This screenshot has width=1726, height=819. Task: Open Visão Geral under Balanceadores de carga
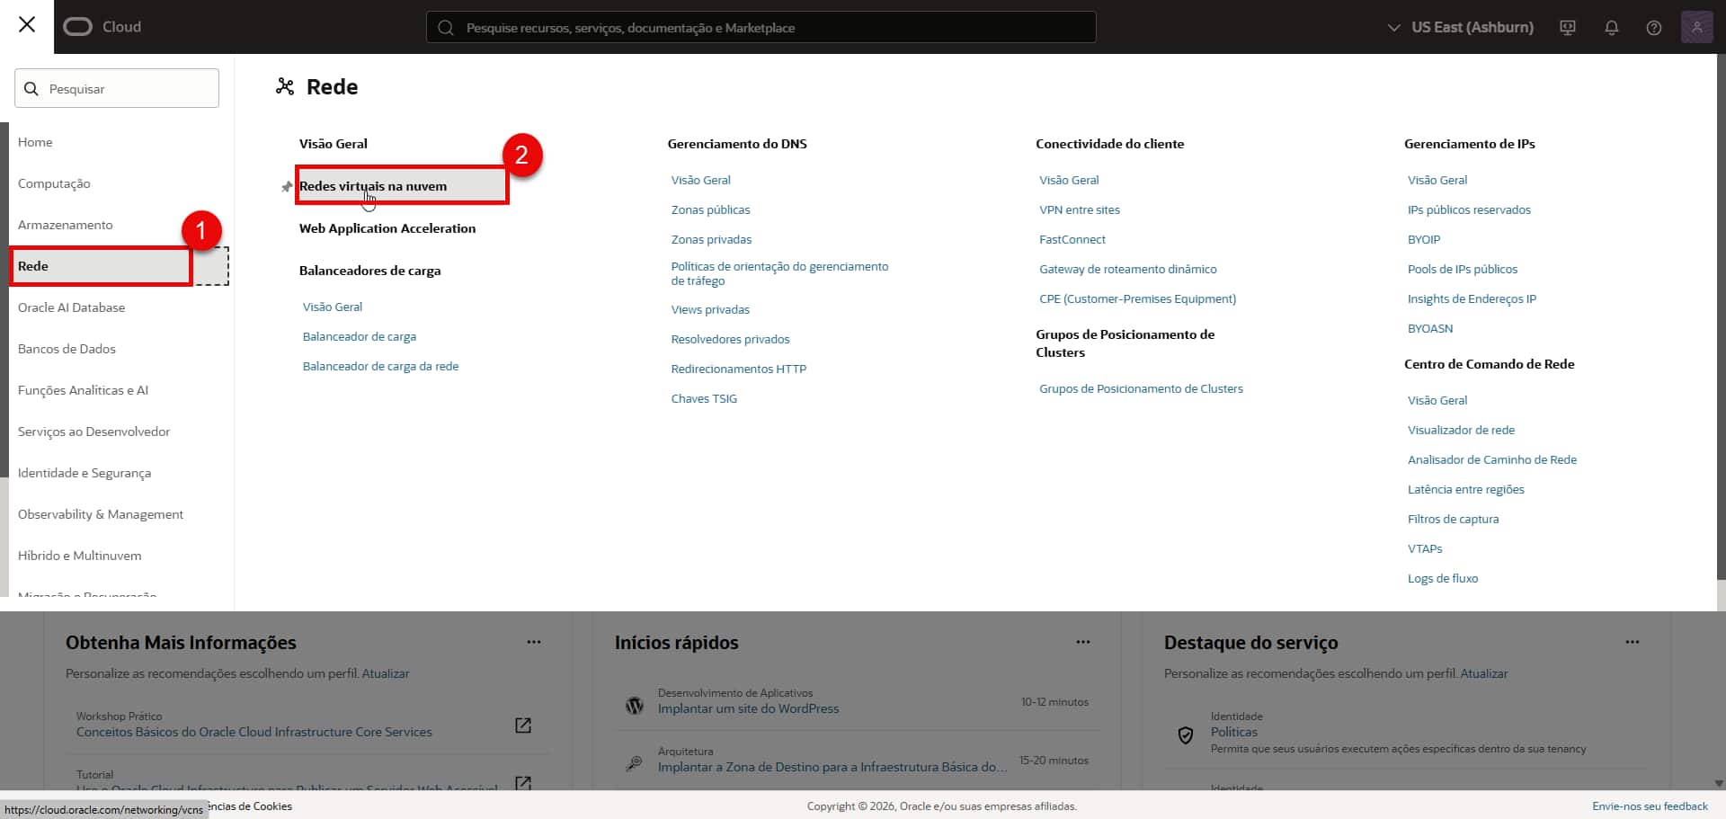(333, 307)
